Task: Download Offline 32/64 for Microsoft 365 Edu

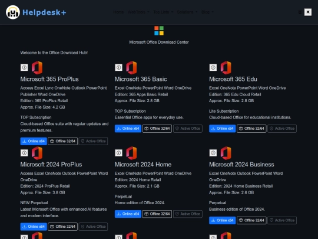Action: click(x=251, y=129)
